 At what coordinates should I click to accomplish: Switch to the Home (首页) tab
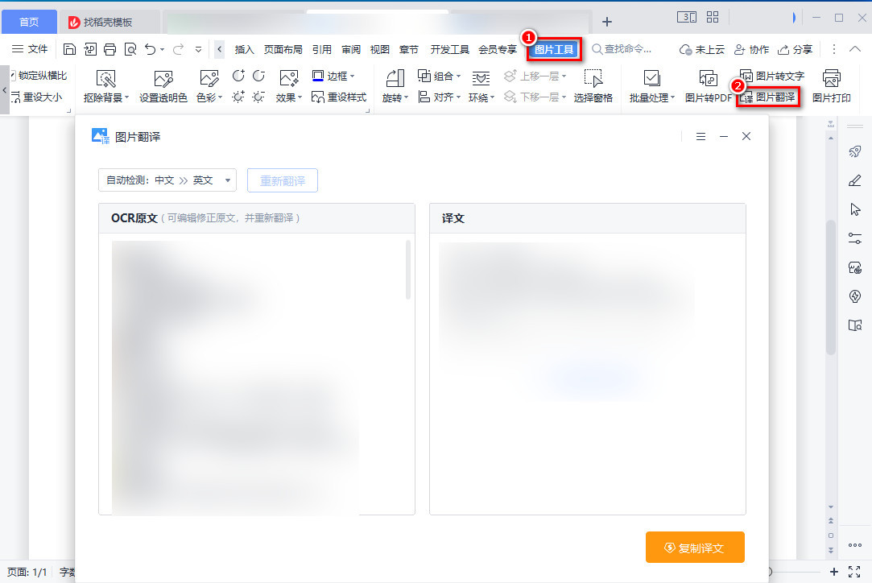29,21
